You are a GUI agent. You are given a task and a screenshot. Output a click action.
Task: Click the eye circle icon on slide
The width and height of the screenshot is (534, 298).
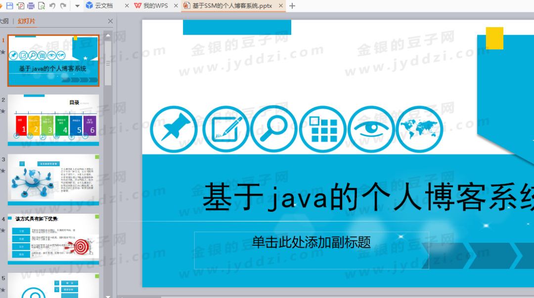point(371,129)
